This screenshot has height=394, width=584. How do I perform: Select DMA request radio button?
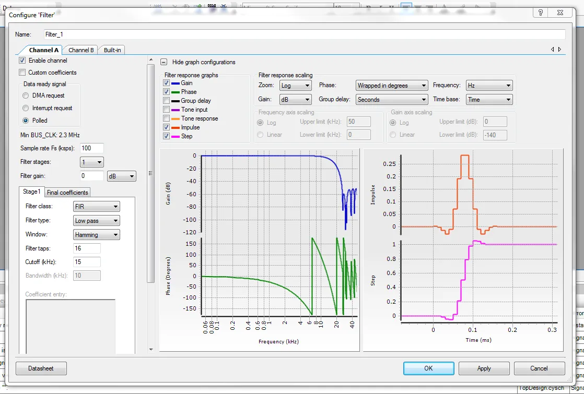point(26,95)
